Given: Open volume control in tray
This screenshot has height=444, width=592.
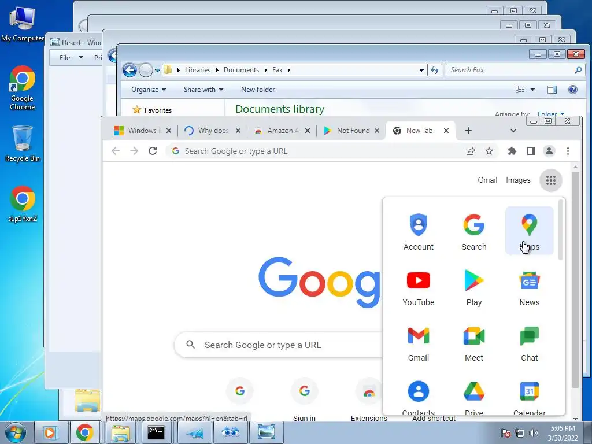Looking at the screenshot, I should 534,433.
